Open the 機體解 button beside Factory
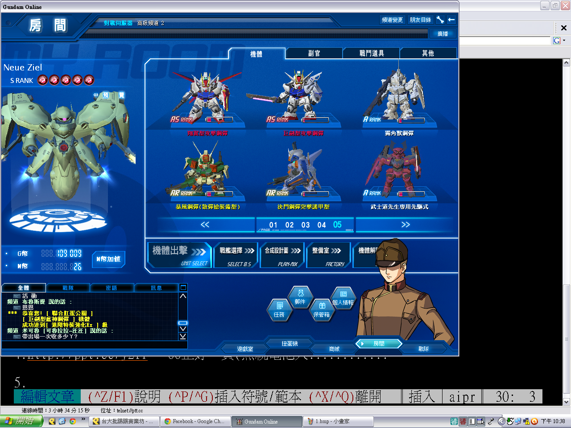Image resolution: width=571 pixels, height=428 pixels. [x=366, y=255]
